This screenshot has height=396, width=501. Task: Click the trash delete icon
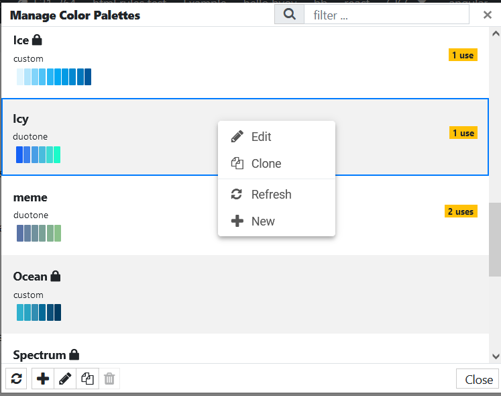click(x=109, y=379)
